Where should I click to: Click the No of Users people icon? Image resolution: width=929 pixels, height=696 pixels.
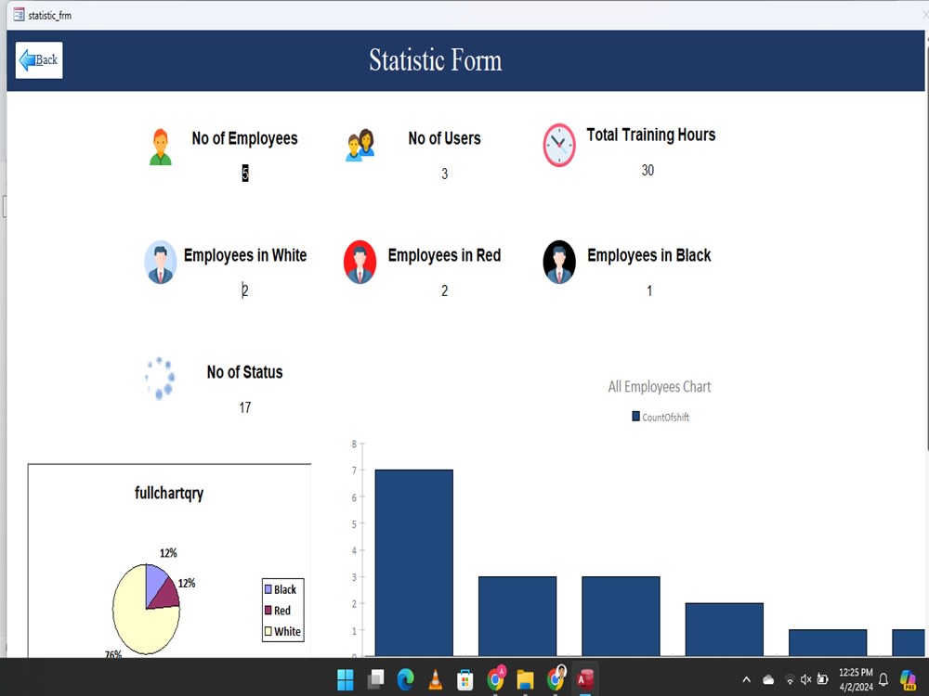tap(360, 145)
